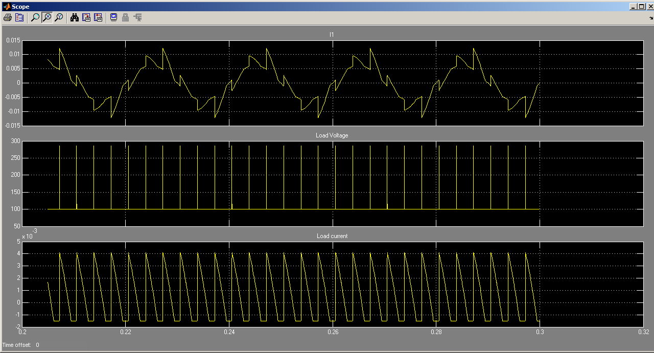Screen dimensions: 654x353
Task: Toggle the floating scope icon
Action: [x=113, y=17]
